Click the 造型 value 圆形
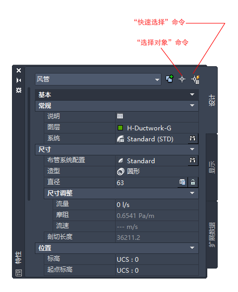 tap(133, 172)
